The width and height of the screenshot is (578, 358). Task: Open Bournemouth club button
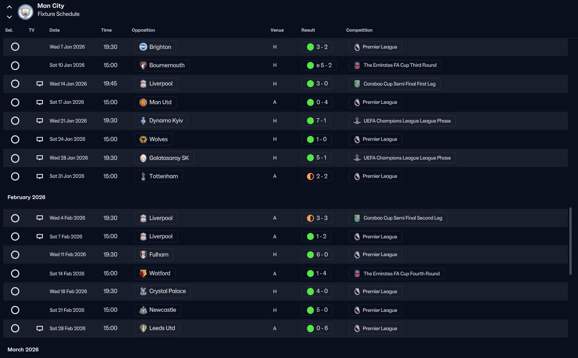(162, 65)
